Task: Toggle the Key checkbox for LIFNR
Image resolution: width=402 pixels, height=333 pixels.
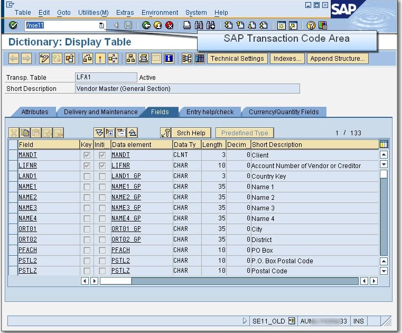Action: point(87,165)
